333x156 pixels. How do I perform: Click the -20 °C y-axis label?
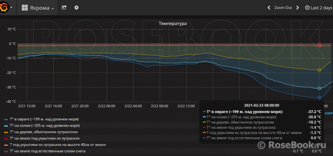click(x=11, y=73)
